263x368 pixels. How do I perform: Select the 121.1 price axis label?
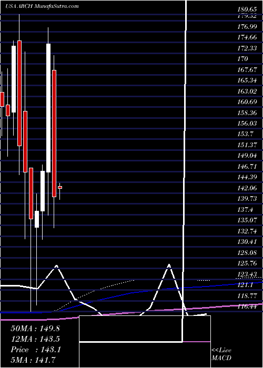pyautogui.click(x=246, y=285)
